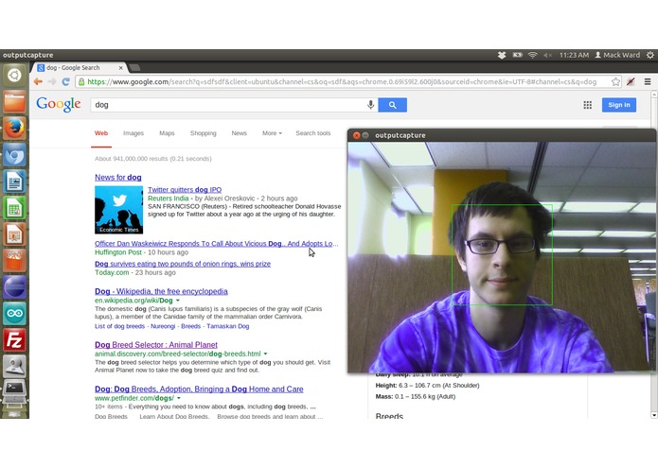Open Officer Dan Waskeiwicz article link
The height and width of the screenshot is (467, 658).
point(217,243)
